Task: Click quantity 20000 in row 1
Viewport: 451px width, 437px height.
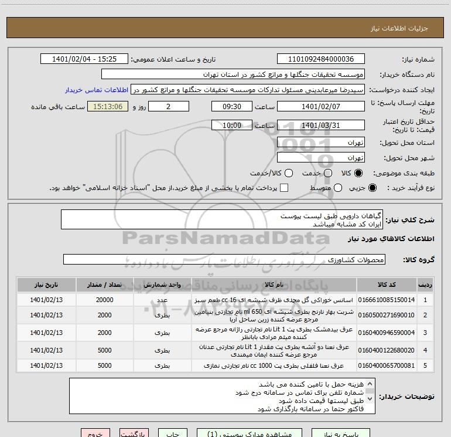Action: click(104, 300)
